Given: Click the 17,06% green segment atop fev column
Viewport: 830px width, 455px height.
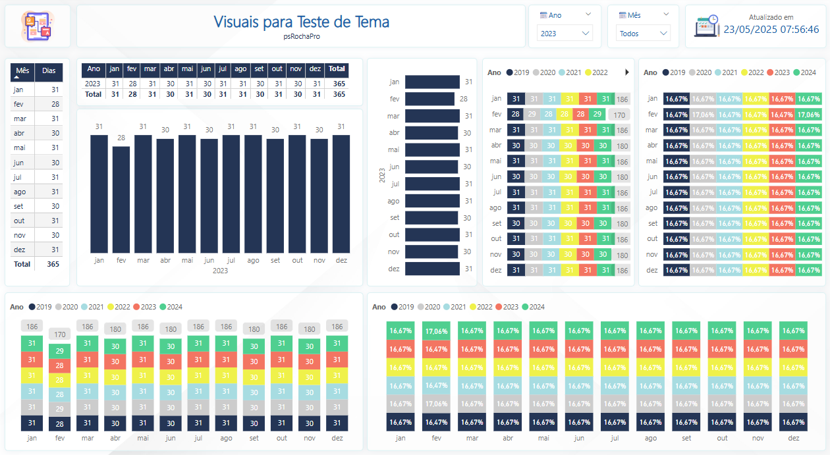Looking at the screenshot, I should (436, 331).
